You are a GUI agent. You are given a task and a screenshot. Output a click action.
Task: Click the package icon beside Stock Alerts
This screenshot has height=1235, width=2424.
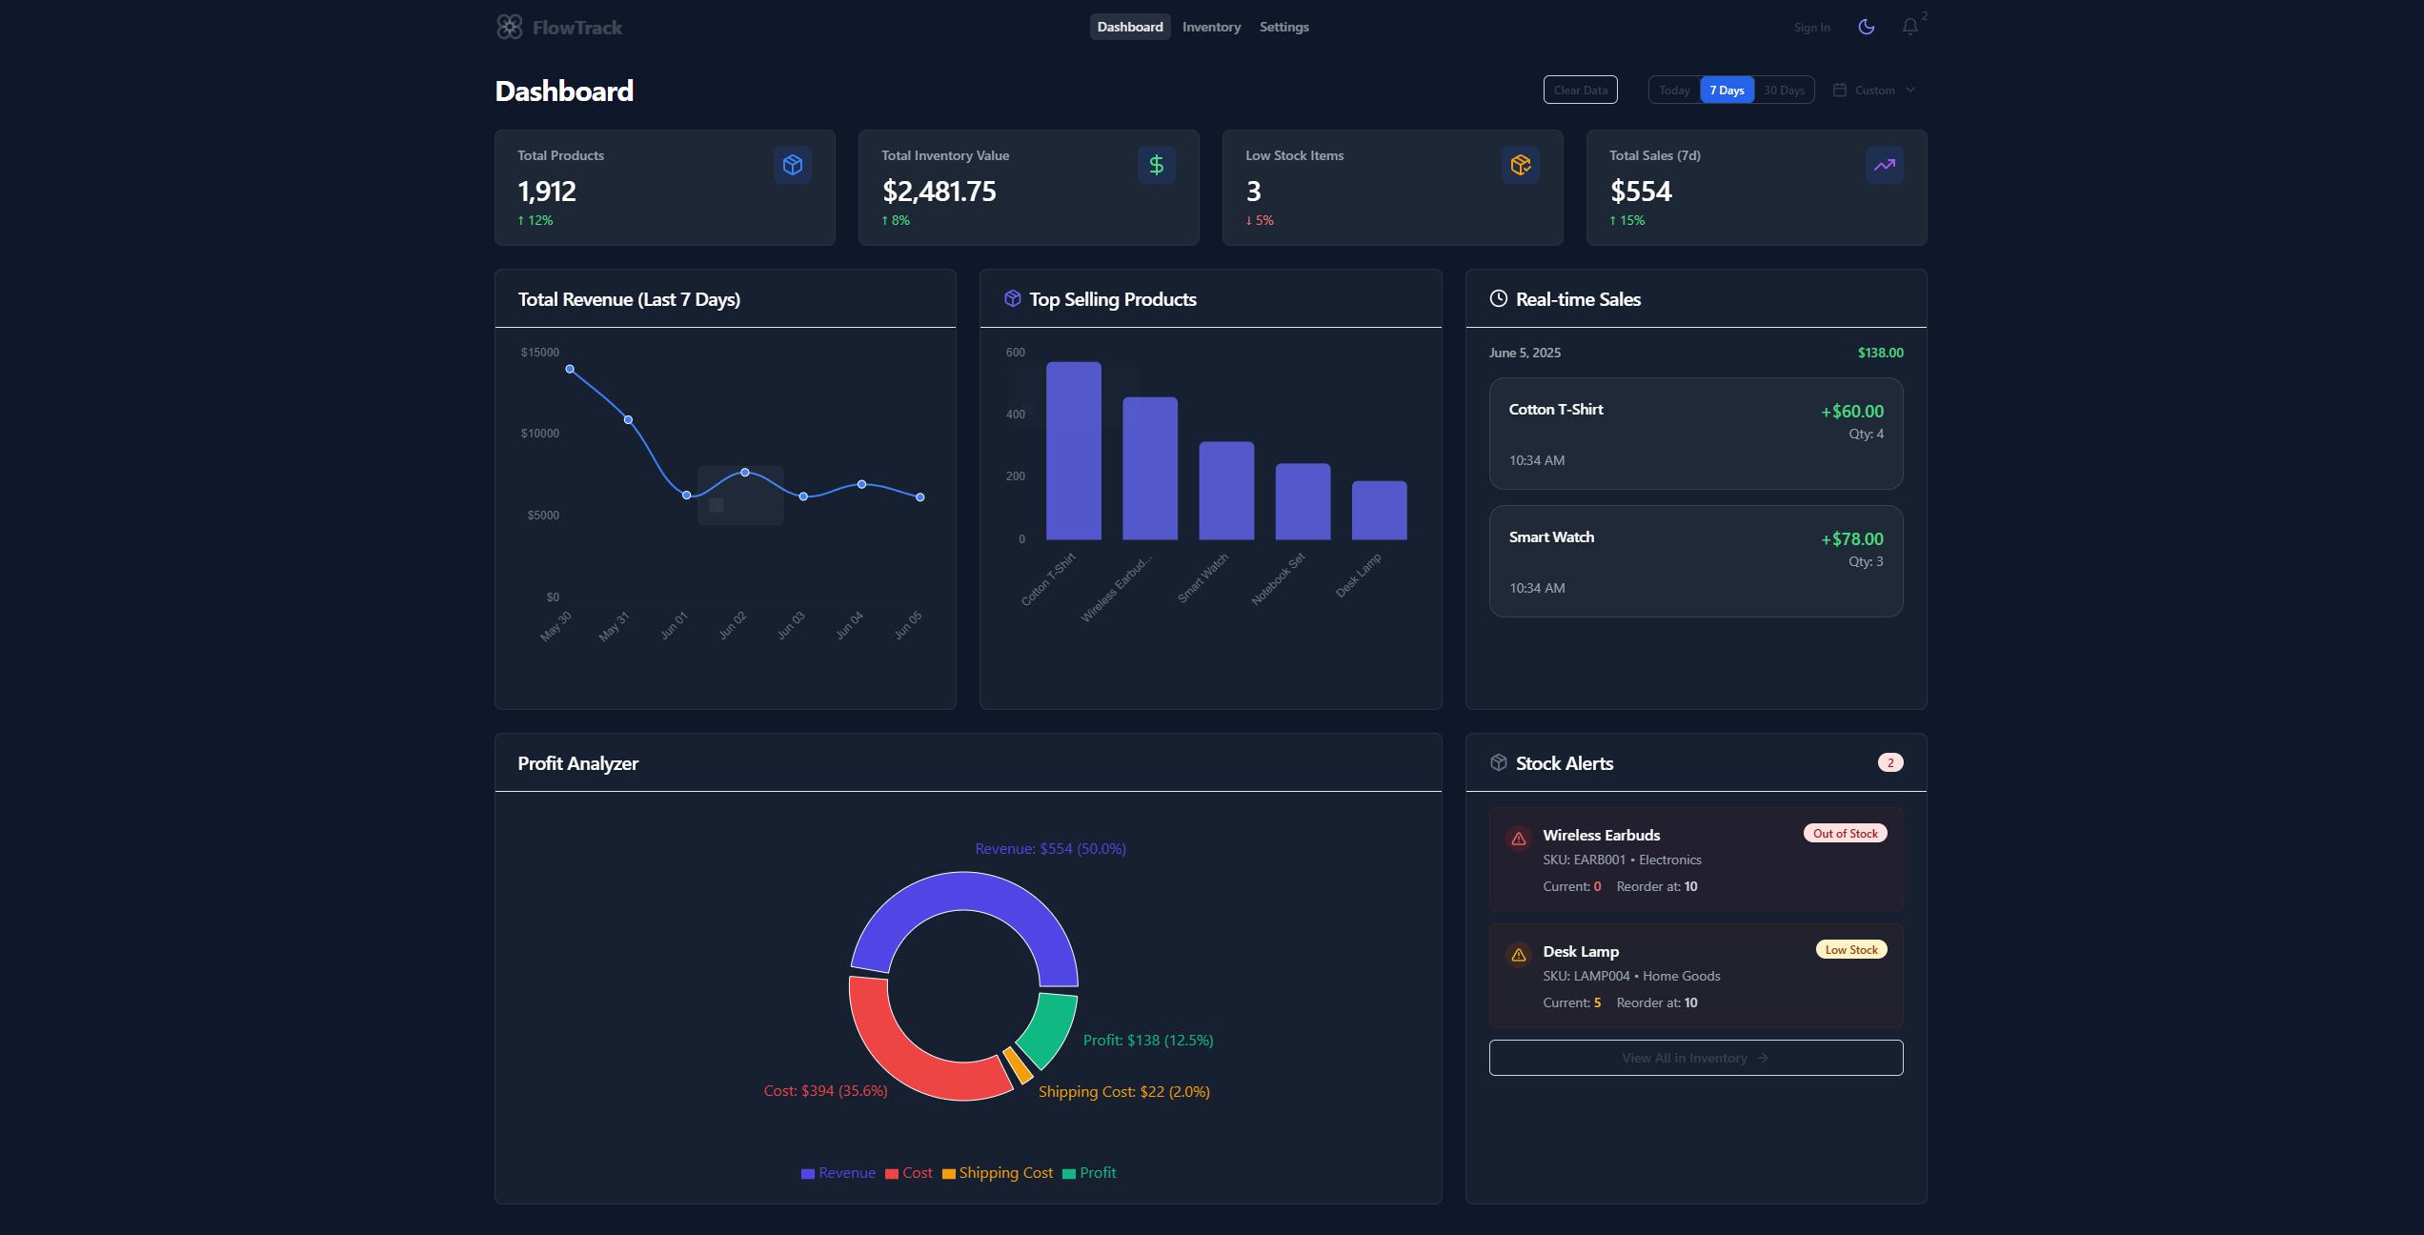tap(1498, 762)
